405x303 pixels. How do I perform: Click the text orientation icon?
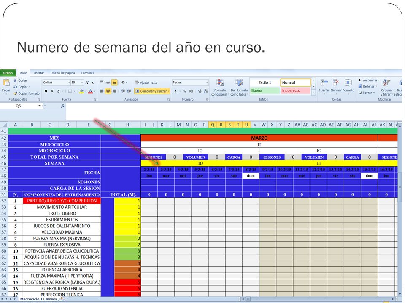[x=123, y=82]
